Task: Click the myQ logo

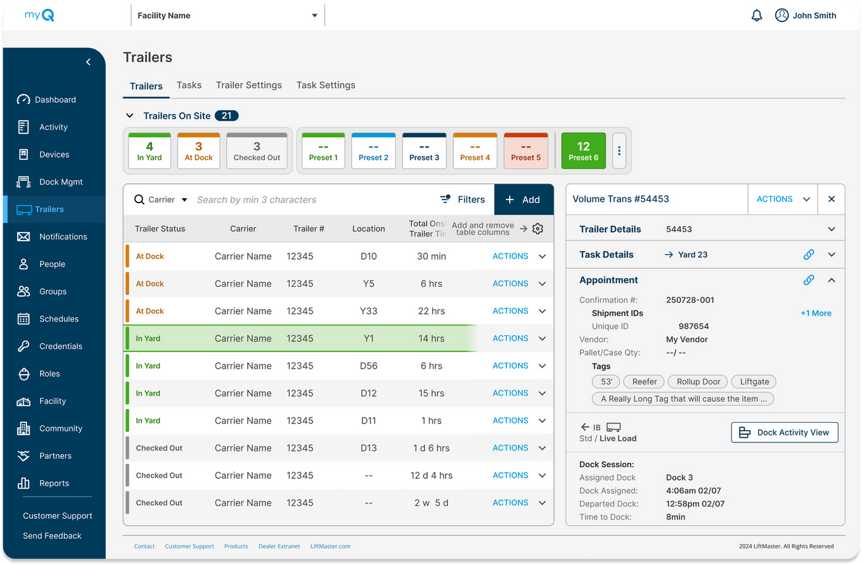Action: coord(39,15)
